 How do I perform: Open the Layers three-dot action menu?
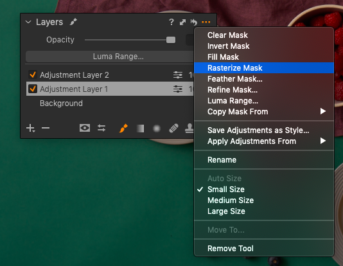click(x=206, y=22)
